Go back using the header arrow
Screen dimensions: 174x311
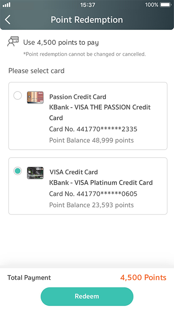(7, 20)
